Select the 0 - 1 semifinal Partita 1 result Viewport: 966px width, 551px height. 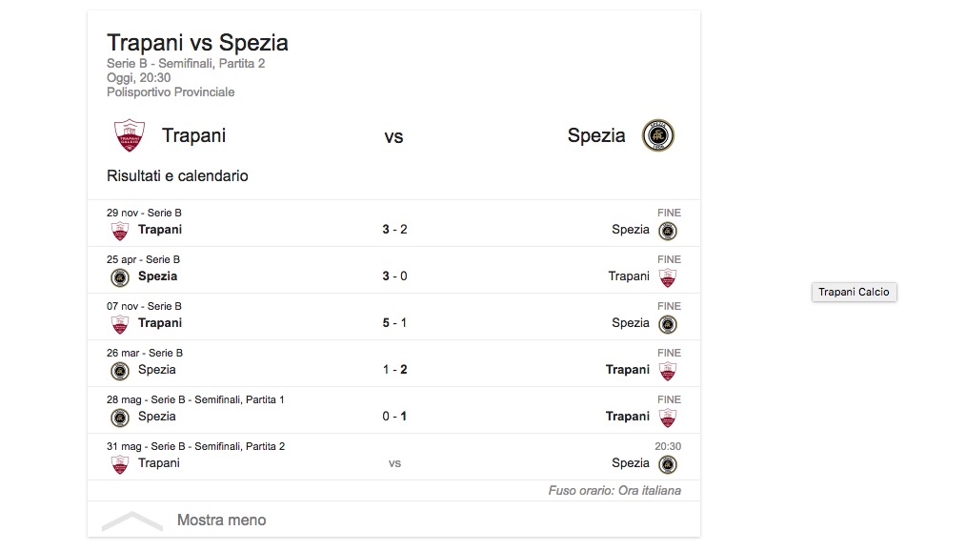(394, 417)
